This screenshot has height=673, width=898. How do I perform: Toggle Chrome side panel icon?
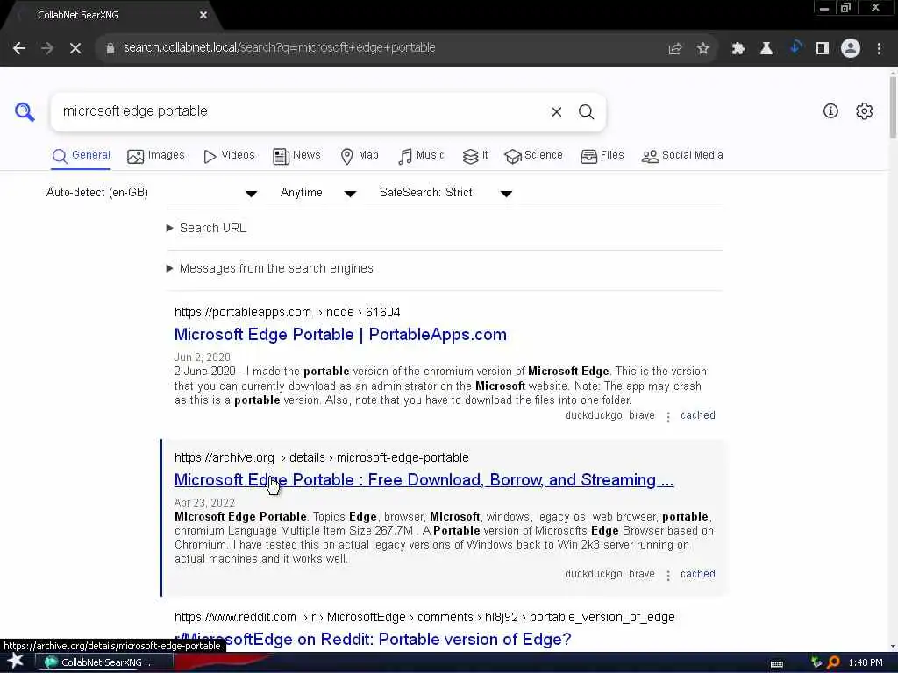coord(823,49)
